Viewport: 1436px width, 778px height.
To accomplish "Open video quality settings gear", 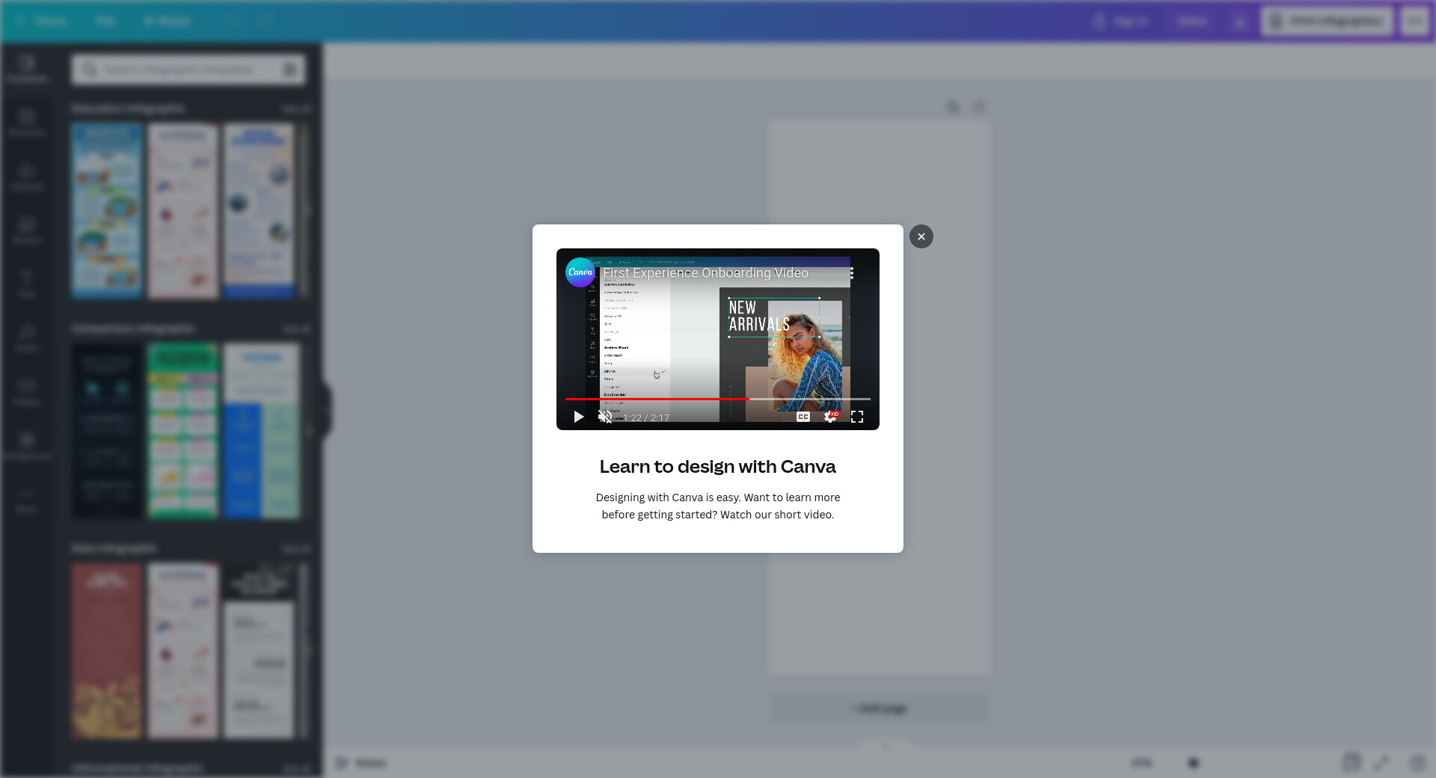I will coord(830,417).
